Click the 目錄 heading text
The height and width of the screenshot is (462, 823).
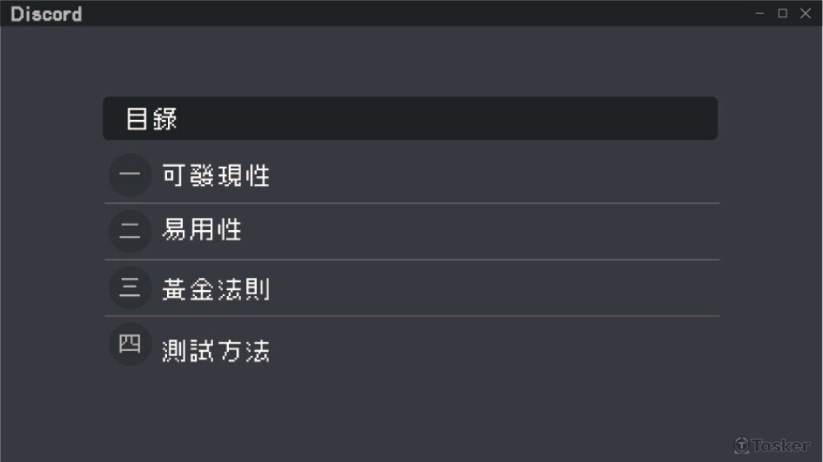coord(151,118)
